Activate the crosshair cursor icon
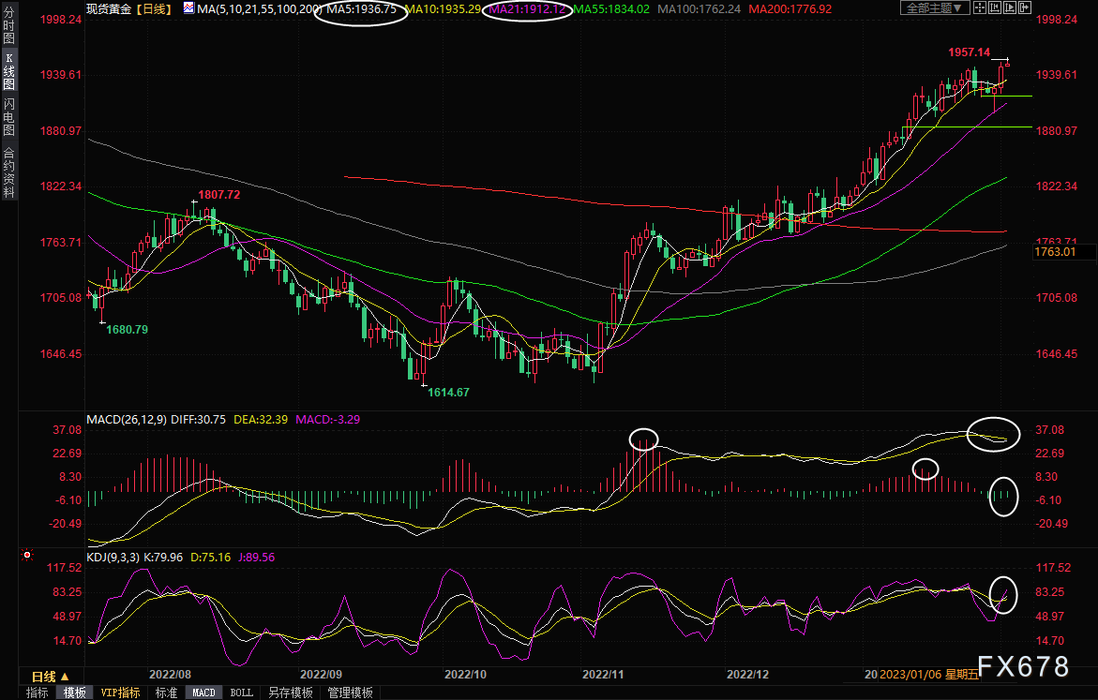This screenshot has width=1098, height=700. (x=981, y=8)
